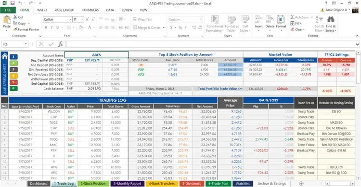
Task: Switch to the FORMULAS ribbon tab
Action: tap(90, 10)
